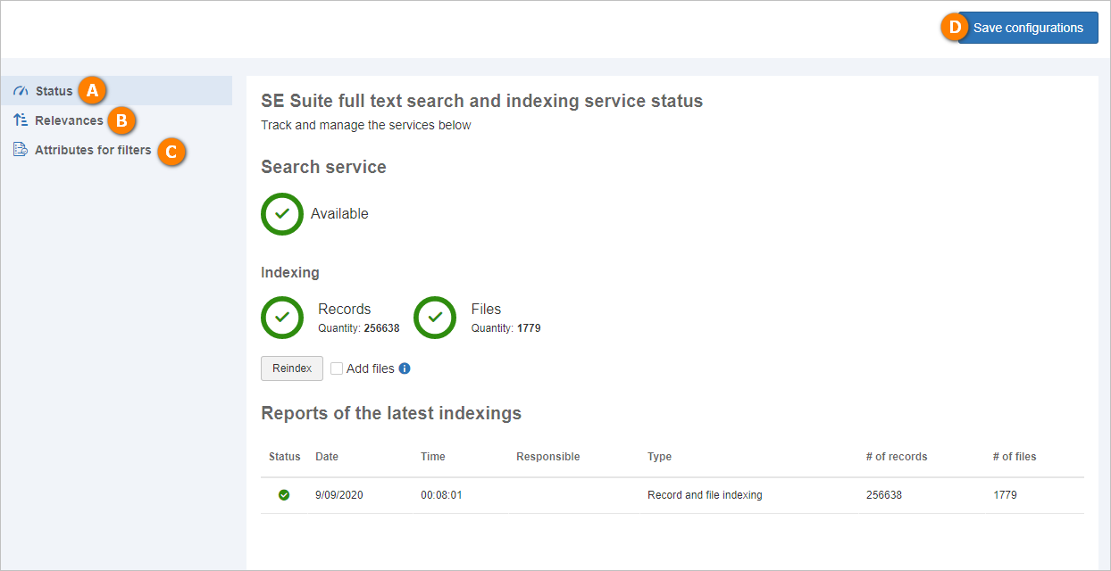Click the # of files column header
The image size is (1111, 571).
1015,457
